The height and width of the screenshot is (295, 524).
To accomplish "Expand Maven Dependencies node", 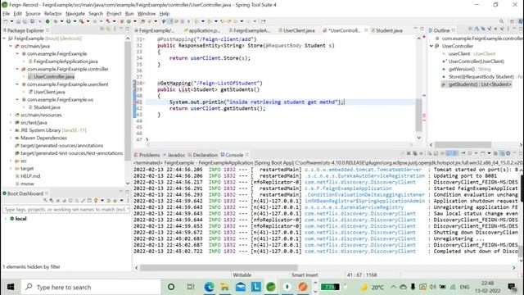I will coord(11,138).
